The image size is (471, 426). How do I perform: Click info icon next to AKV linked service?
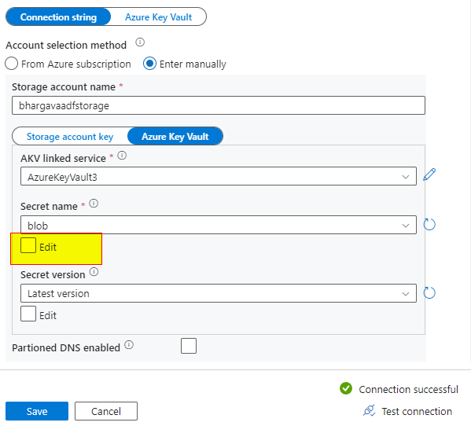pos(122,156)
